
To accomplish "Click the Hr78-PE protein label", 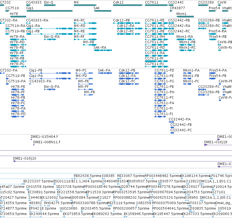I will click(x=18, y=87).
